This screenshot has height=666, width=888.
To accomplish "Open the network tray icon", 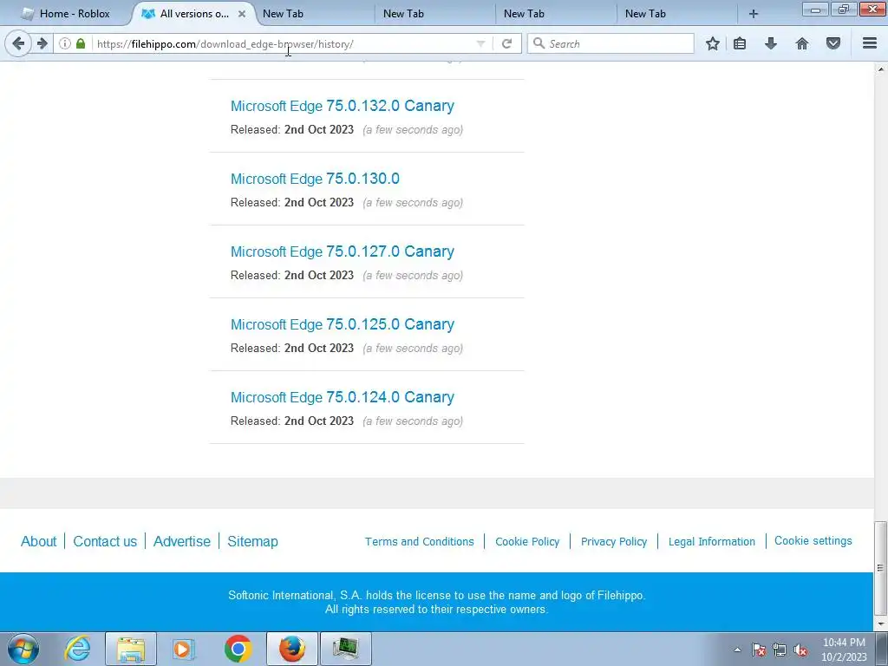I will (x=780, y=650).
